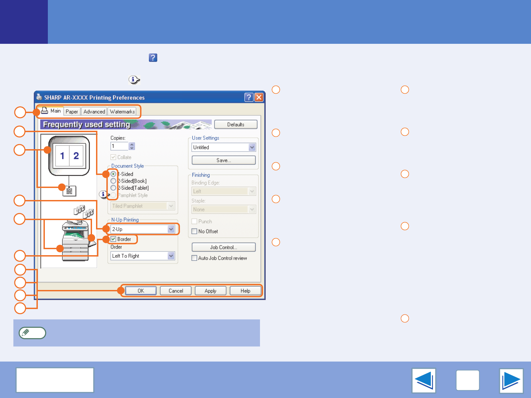Viewport: 531px width, 398px height.
Task: Increase copies with the up stepper arrow
Action: [132, 144]
